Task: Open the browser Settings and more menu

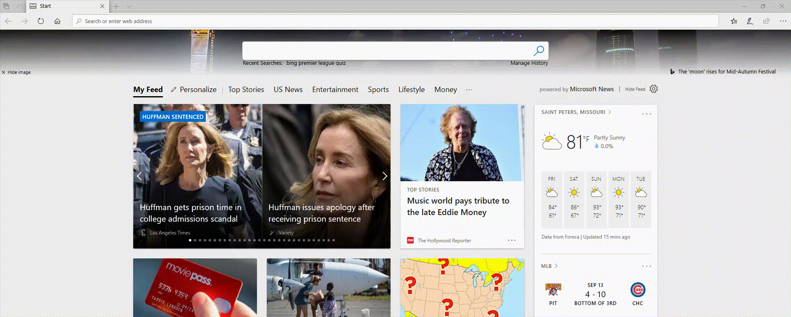Action: (x=783, y=21)
